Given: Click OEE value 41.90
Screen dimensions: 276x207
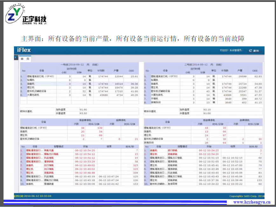Looking at the screenshot, I should (134, 91).
